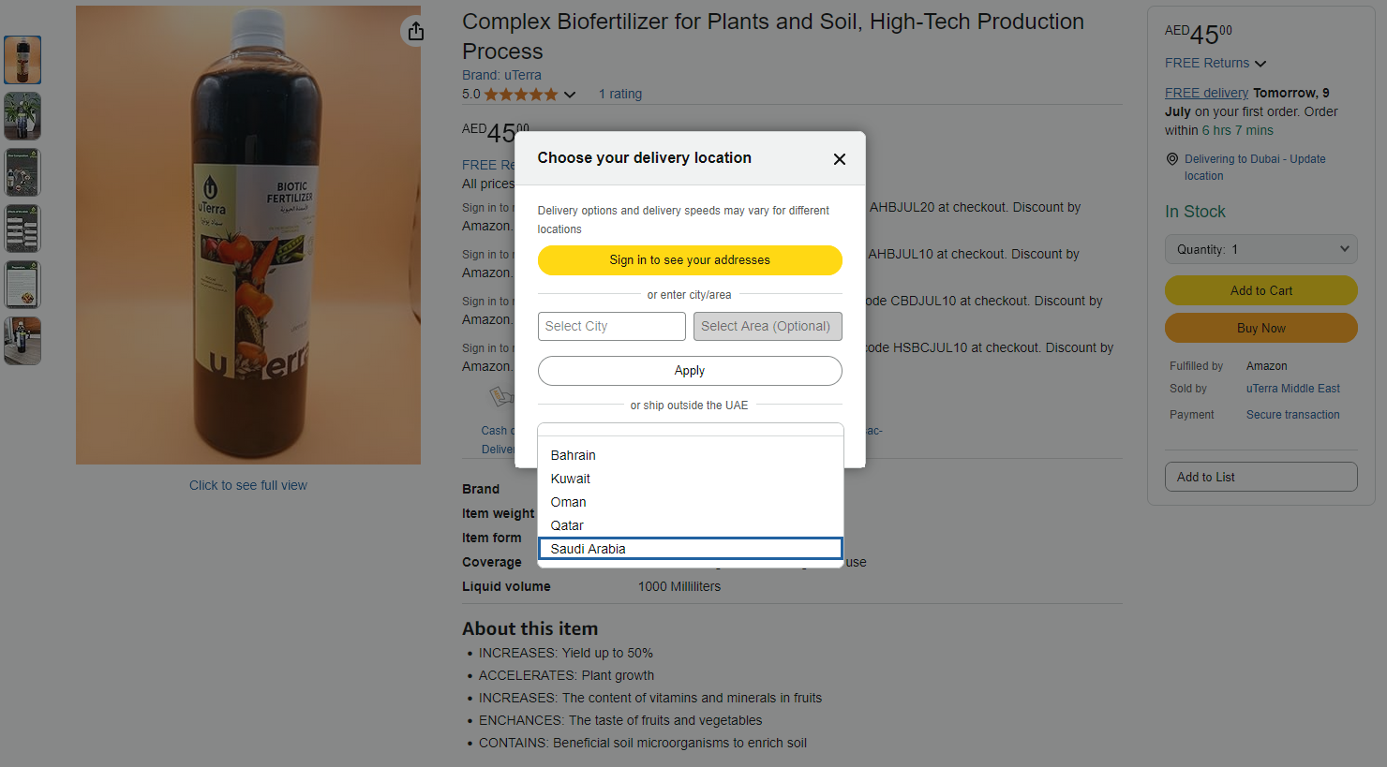1387x767 pixels.
Task: Click the share icon on product image
Action: 415,31
